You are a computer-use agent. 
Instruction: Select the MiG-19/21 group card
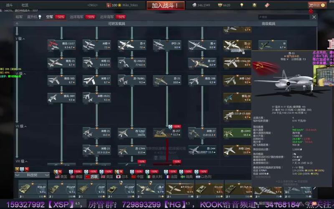point(97,98)
